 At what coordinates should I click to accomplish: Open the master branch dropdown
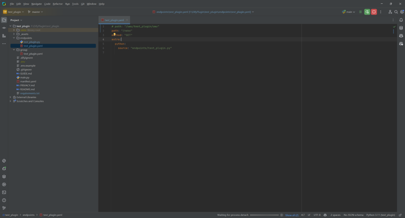pyautogui.click(x=35, y=12)
